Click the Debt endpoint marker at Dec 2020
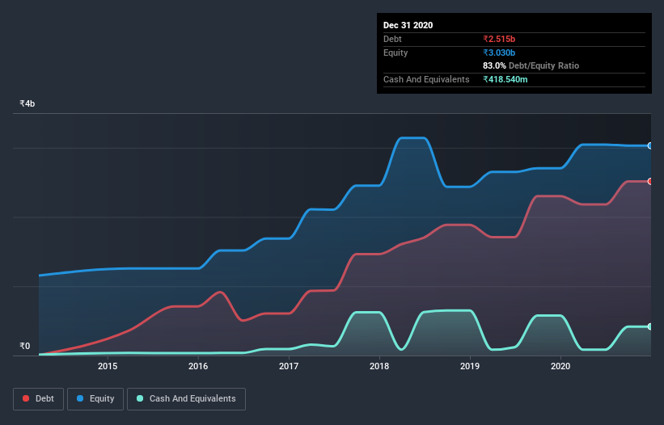Image resolution: width=664 pixels, height=425 pixels. [650, 182]
